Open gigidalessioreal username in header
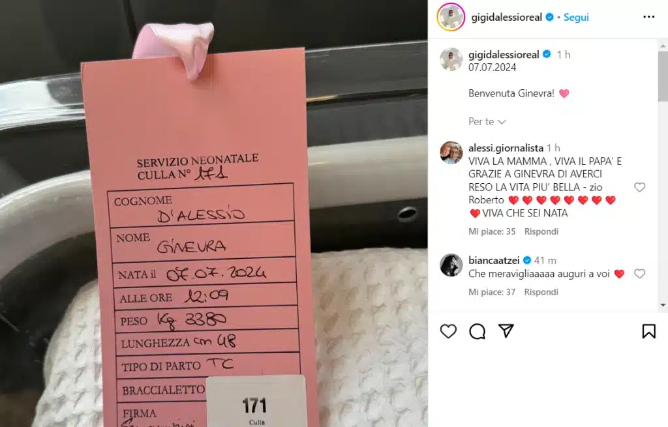Screen dimensions: 668x427 click(506, 17)
